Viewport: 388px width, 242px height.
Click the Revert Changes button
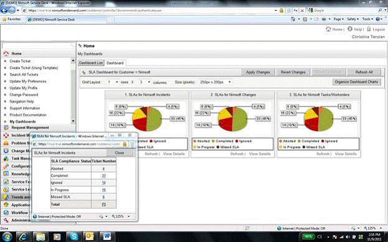point(293,72)
